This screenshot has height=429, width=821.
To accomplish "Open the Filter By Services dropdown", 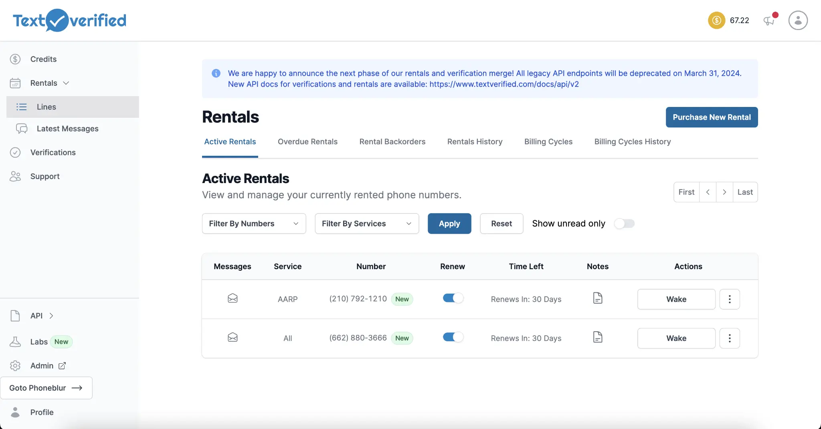I will click(x=367, y=224).
